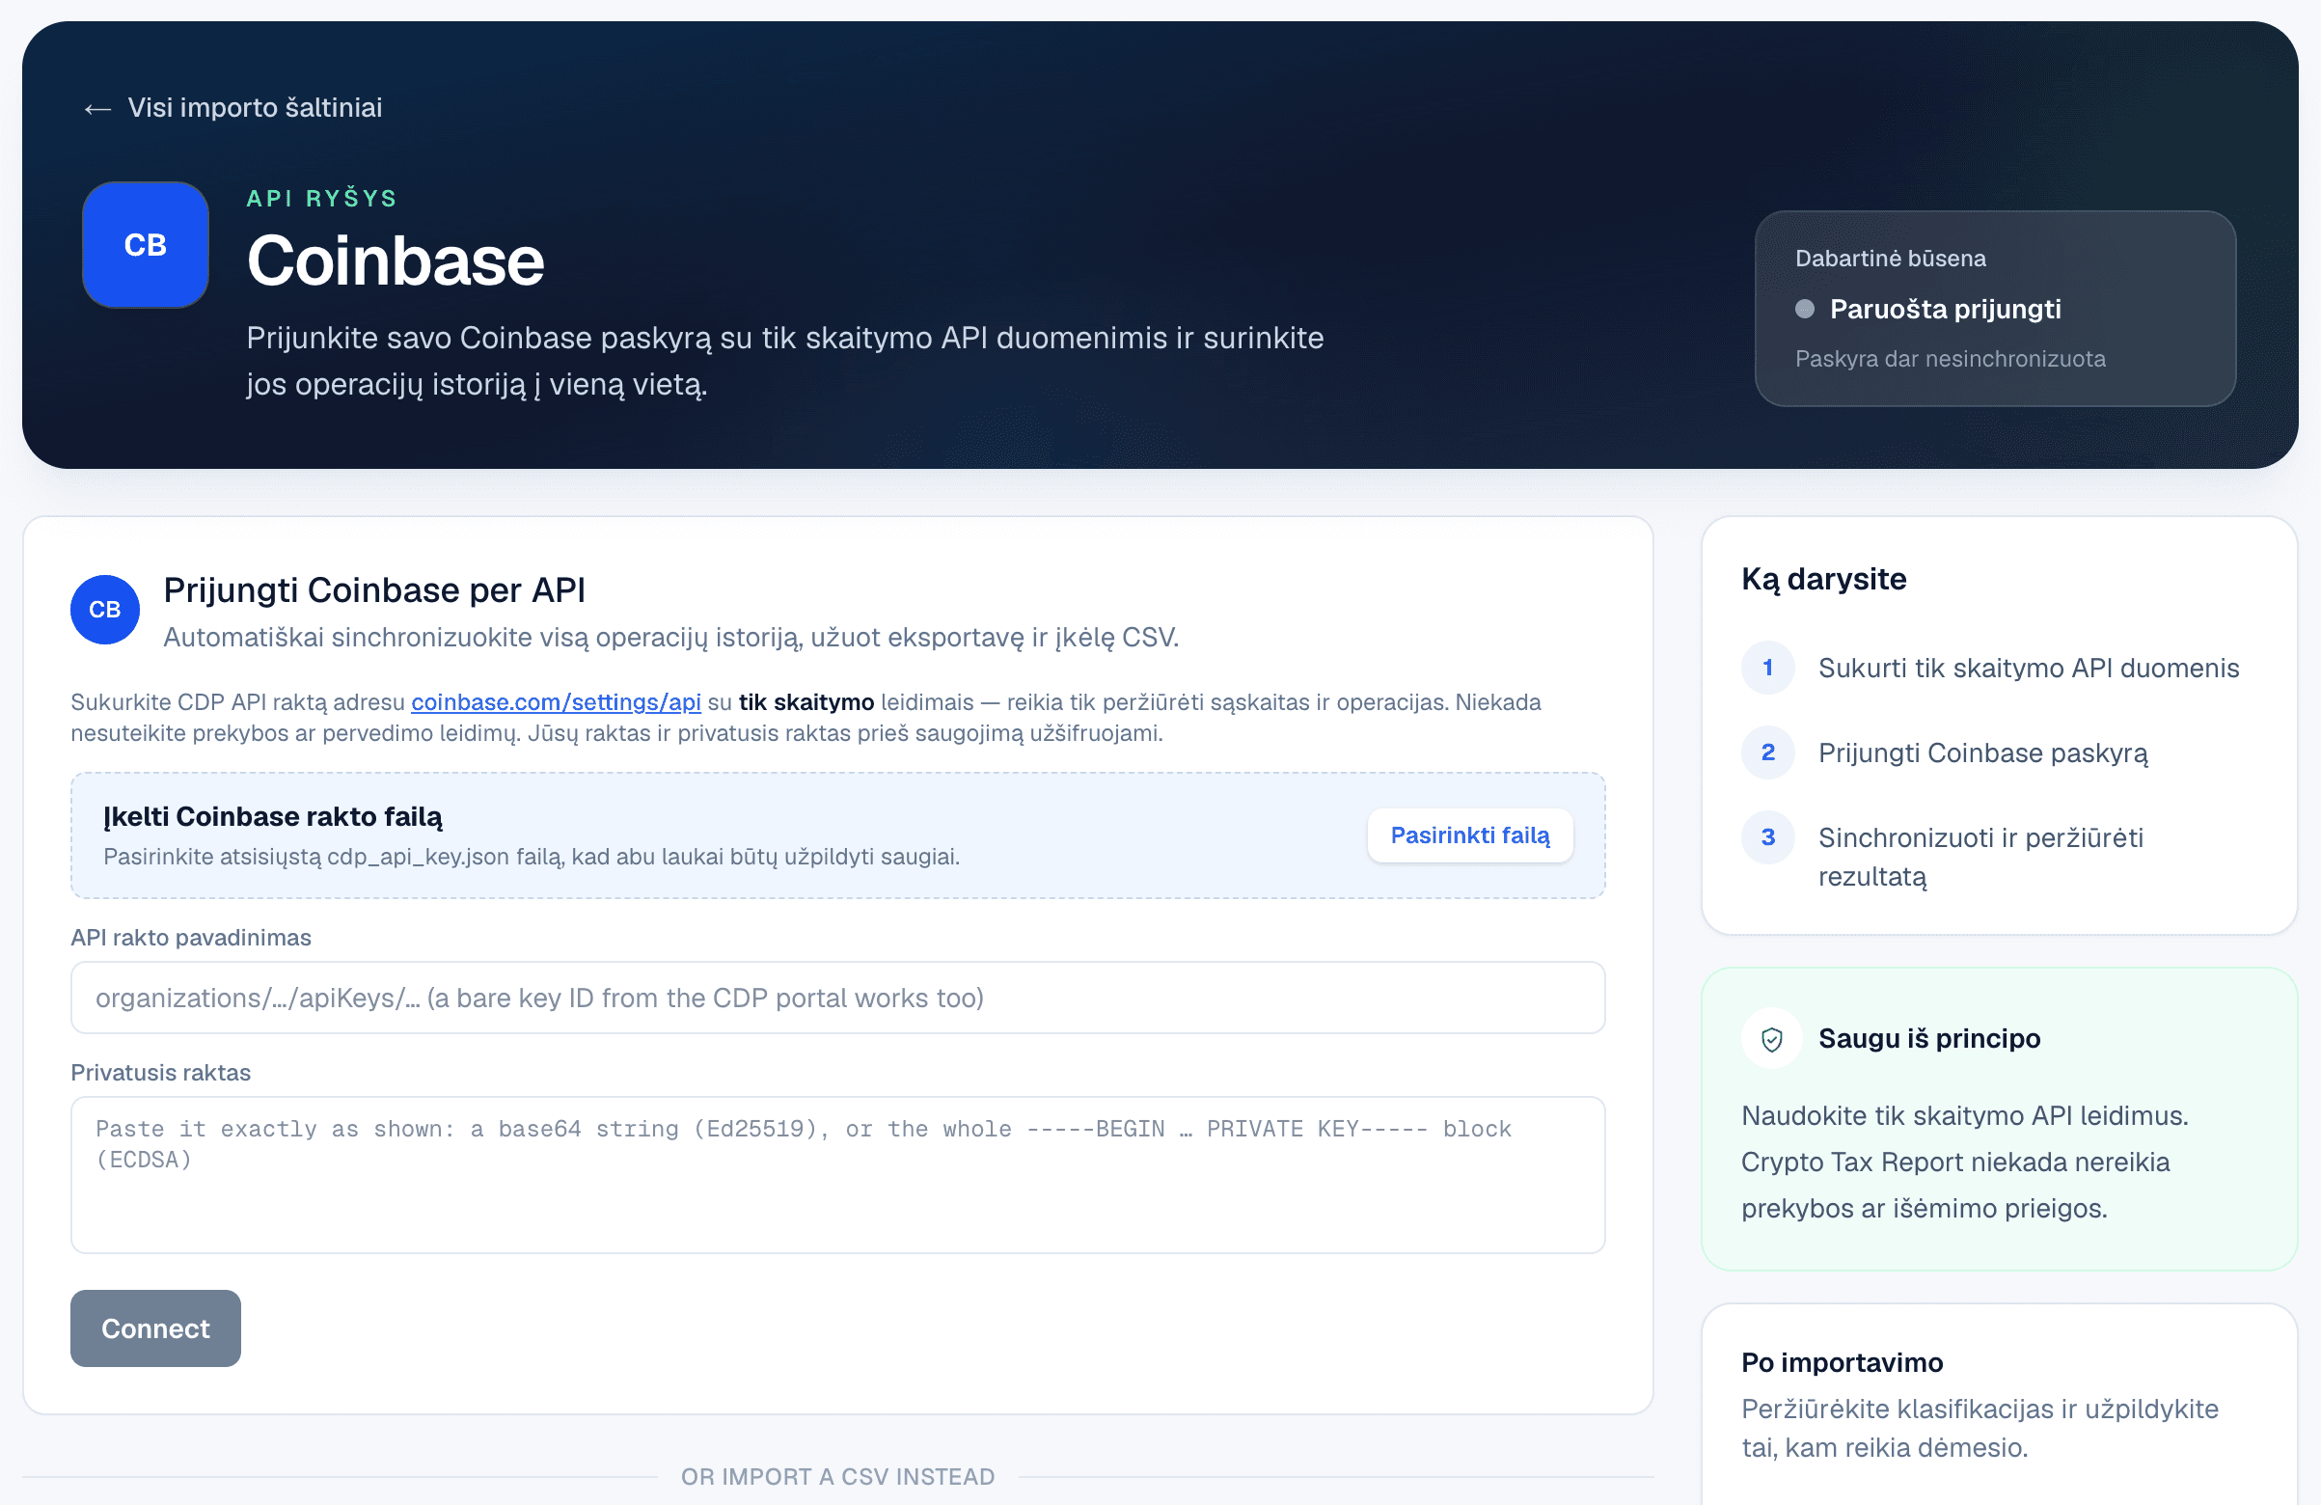Click 'Sukurti tik skaitymo API duomenis' step
The image size is (2321, 1505).
click(x=2029, y=669)
